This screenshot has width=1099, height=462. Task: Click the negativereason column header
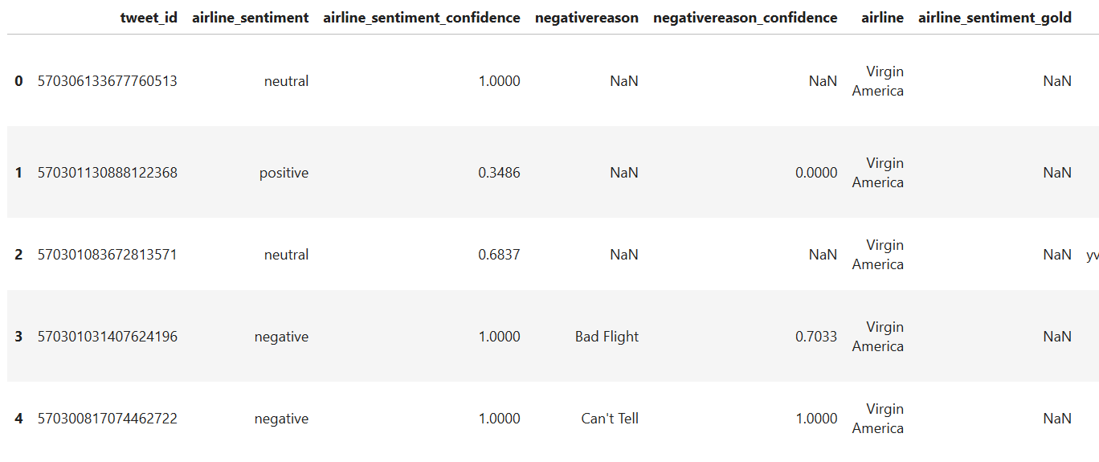tap(586, 18)
